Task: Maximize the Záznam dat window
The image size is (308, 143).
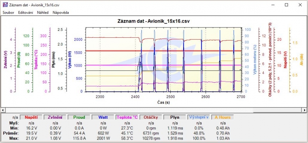Action: 286,5
